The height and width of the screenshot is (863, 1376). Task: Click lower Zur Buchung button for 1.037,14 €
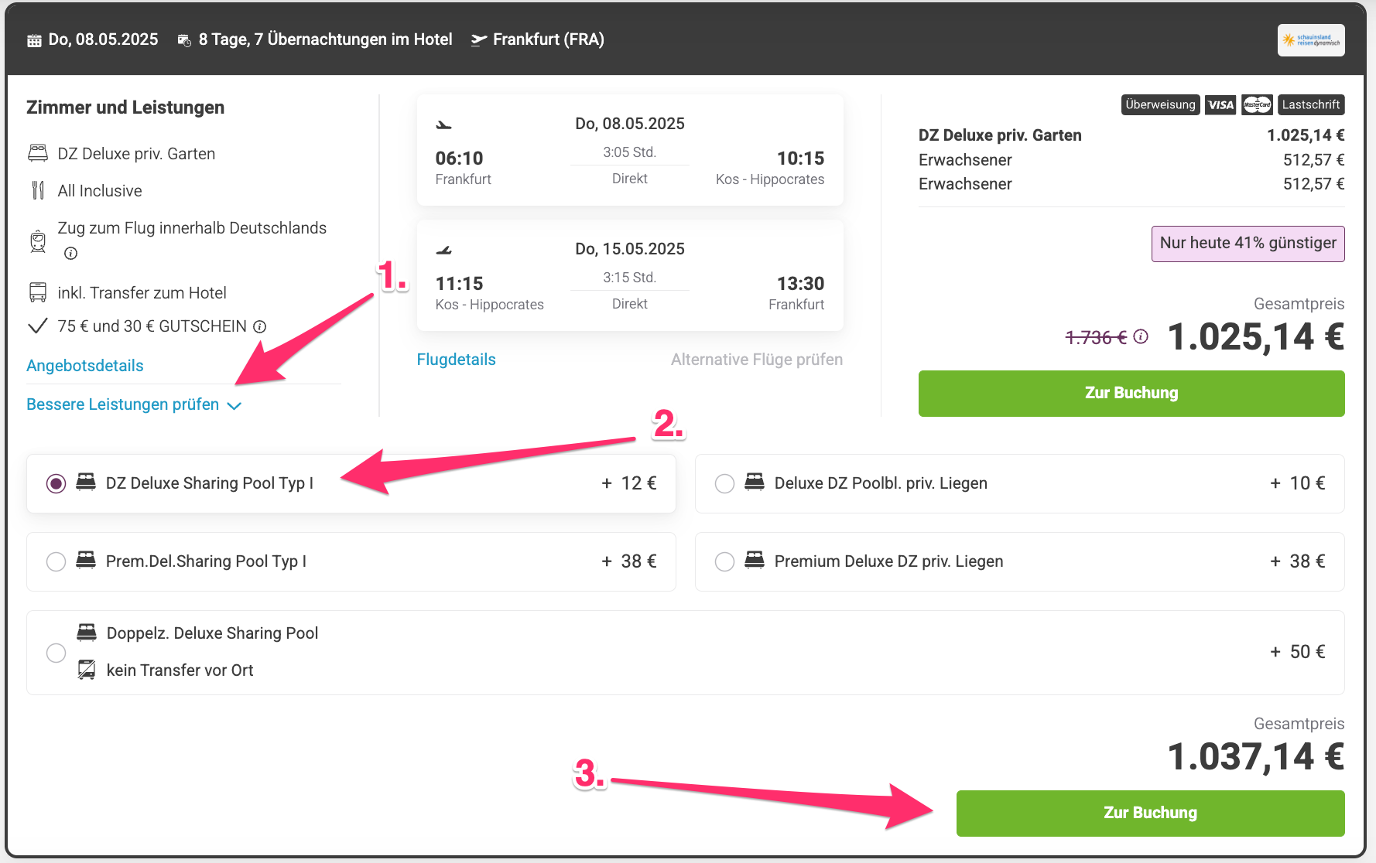tap(1149, 813)
